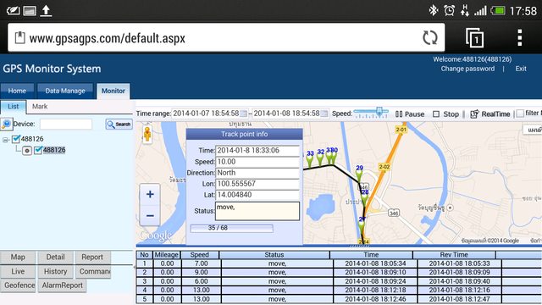Viewport: 542px width, 305px height.
Task: Open the browser tabs switcher icon
Action: pyautogui.click(x=474, y=37)
